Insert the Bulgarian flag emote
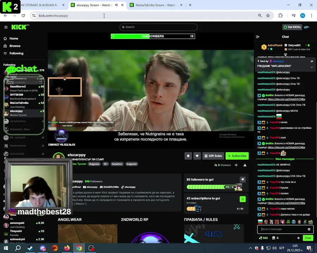The height and width of the screenshot is (253, 317). pyautogui.click(x=260, y=222)
